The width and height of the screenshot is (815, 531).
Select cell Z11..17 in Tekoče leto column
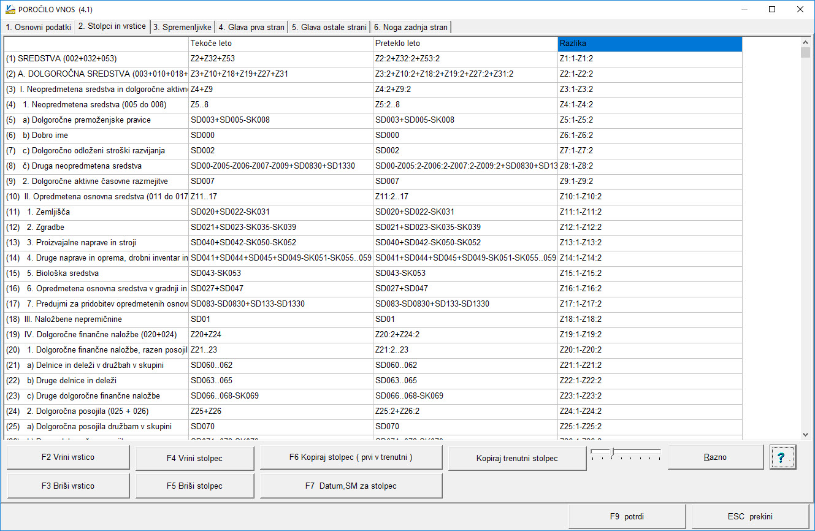click(281, 197)
